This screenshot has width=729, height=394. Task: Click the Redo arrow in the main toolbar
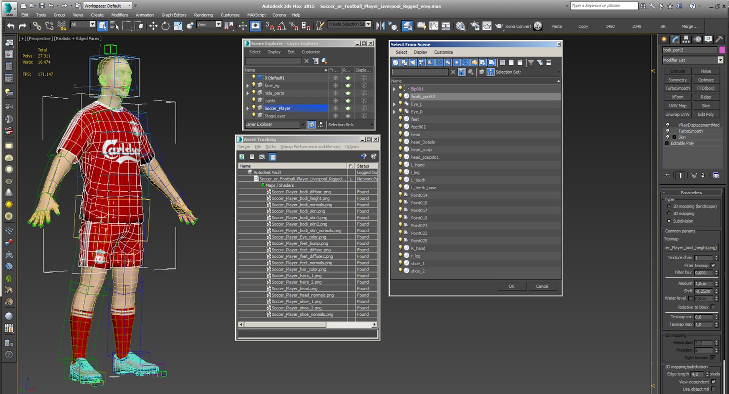coord(23,26)
